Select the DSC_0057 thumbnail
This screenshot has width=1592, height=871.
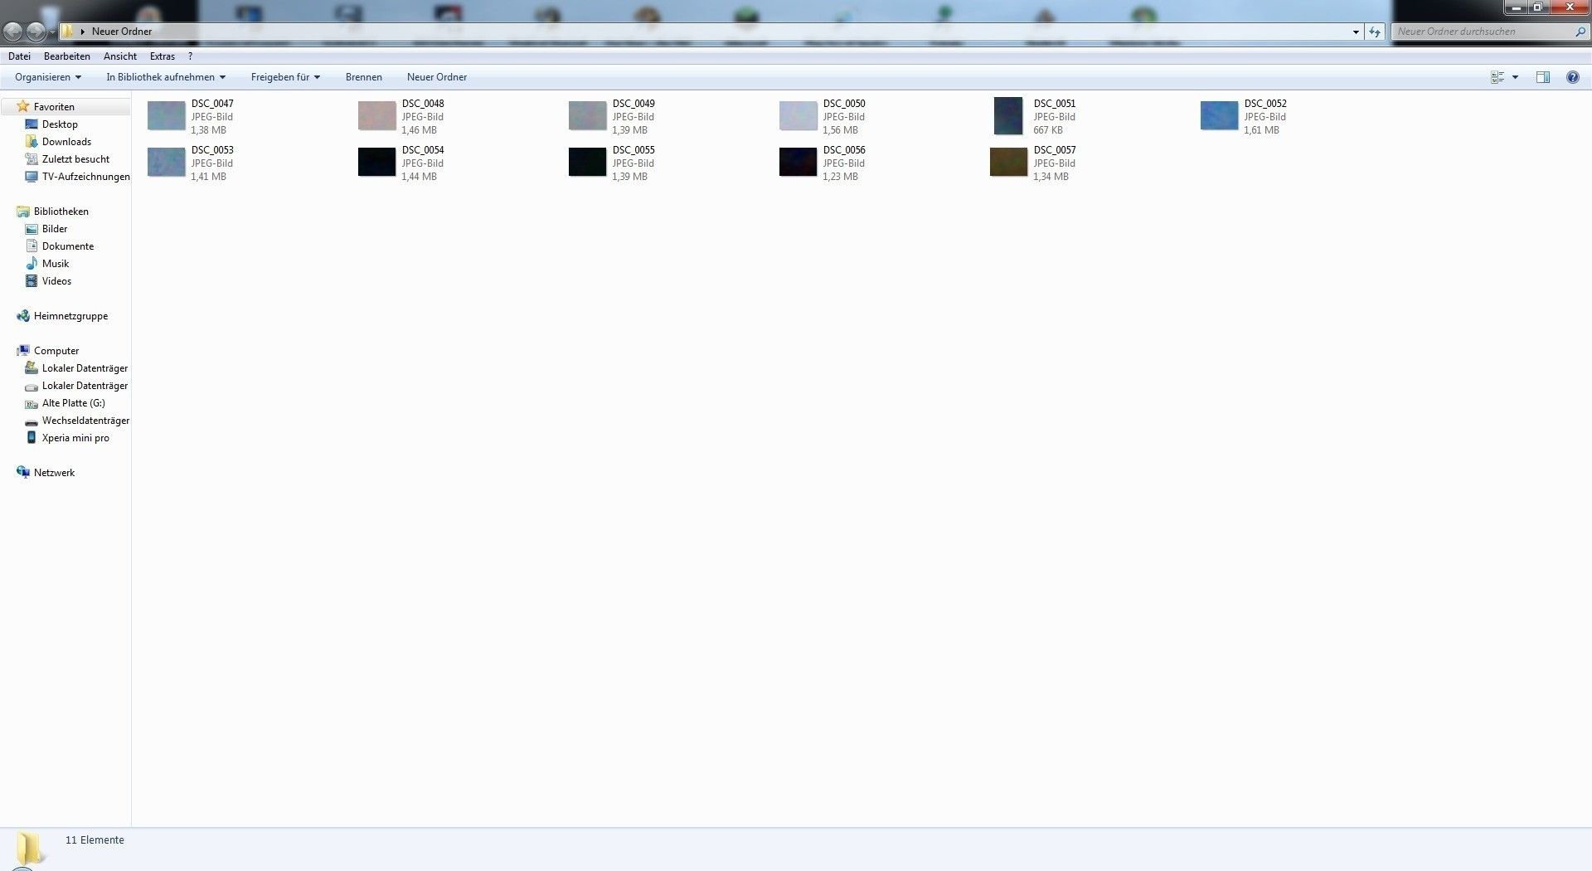click(x=1009, y=163)
